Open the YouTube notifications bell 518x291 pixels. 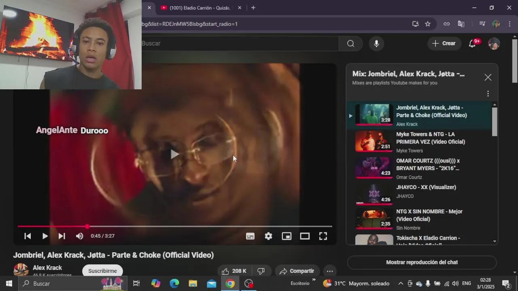[x=472, y=44]
